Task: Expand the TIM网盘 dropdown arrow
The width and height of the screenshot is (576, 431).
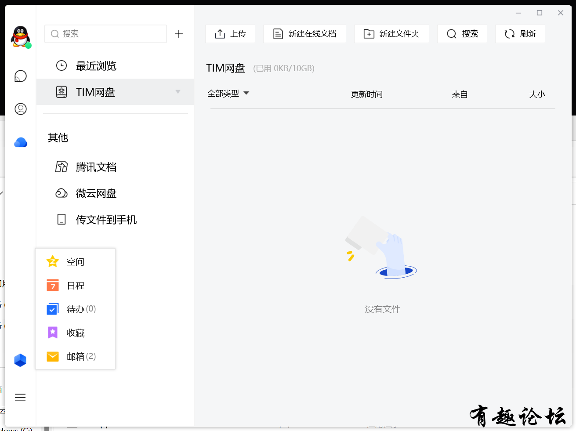Action: [178, 92]
